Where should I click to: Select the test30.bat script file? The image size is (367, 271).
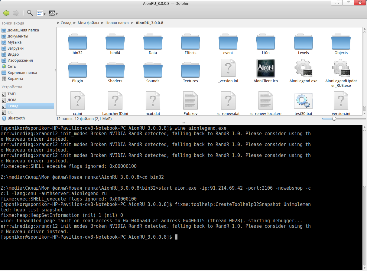303,103
